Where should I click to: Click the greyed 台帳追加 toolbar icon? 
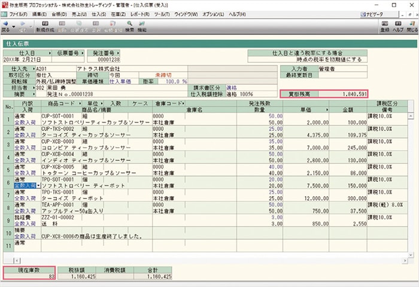click(113, 24)
